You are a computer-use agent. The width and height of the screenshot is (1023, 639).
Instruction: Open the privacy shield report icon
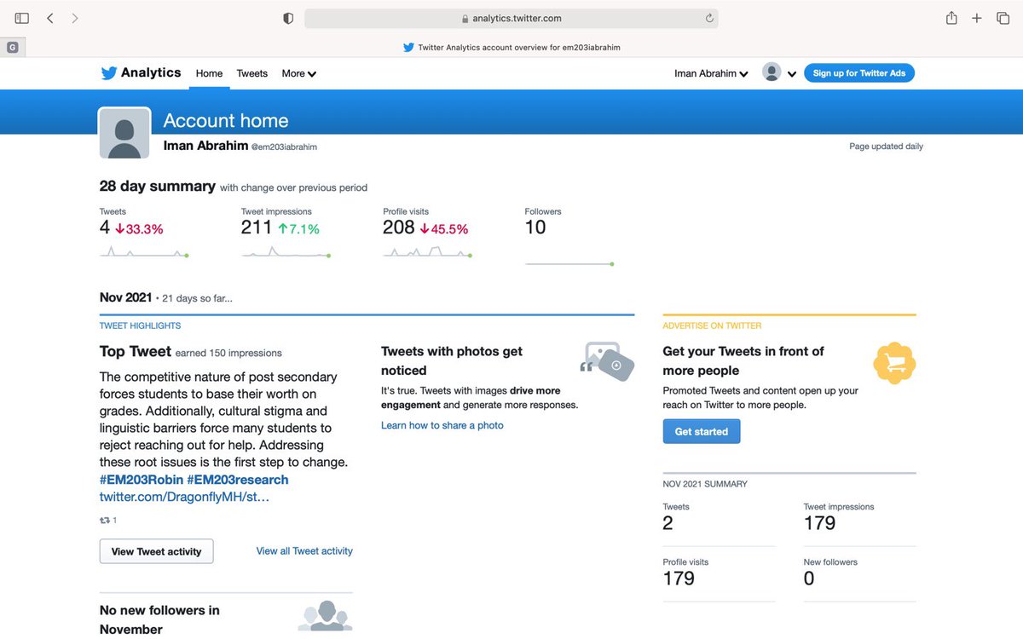(288, 18)
